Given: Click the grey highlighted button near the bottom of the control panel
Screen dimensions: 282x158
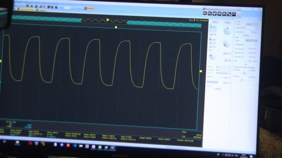Looking at the screenshot, I should (212, 82).
